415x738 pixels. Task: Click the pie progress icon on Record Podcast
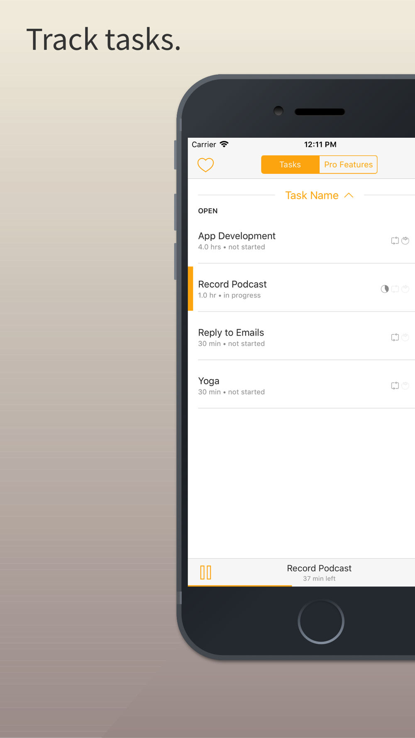385,289
